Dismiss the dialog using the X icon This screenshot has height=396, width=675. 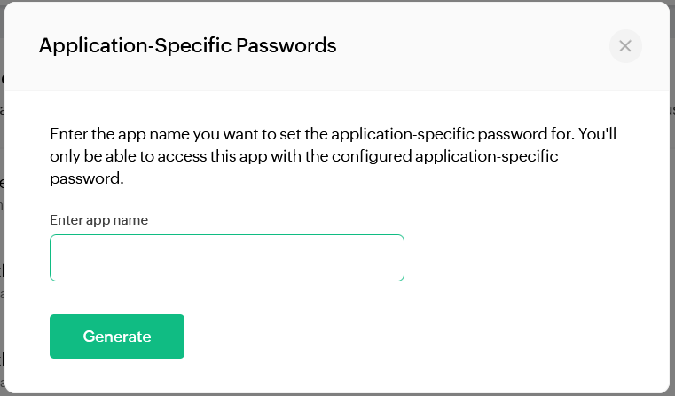pos(625,46)
